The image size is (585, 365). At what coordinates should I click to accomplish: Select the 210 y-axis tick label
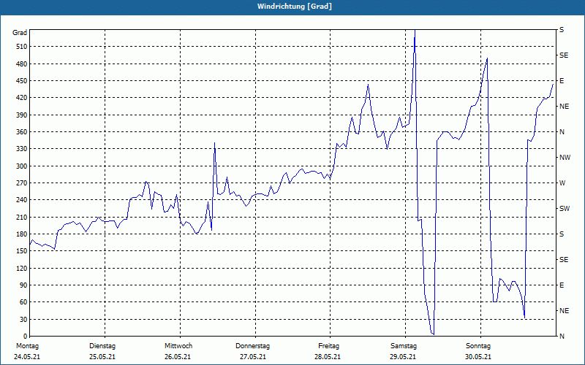tap(22, 217)
